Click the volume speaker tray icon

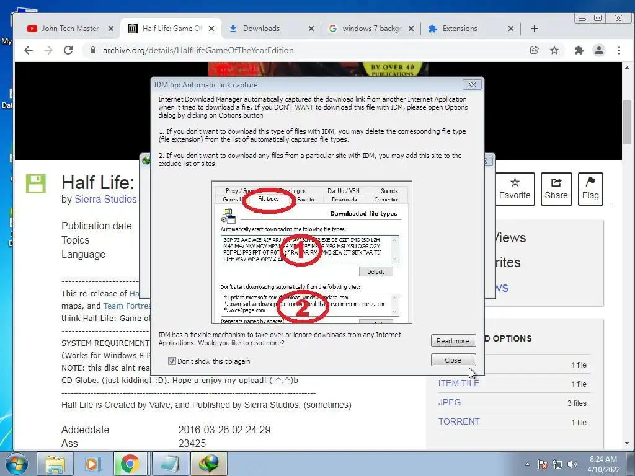coord(572,464)
